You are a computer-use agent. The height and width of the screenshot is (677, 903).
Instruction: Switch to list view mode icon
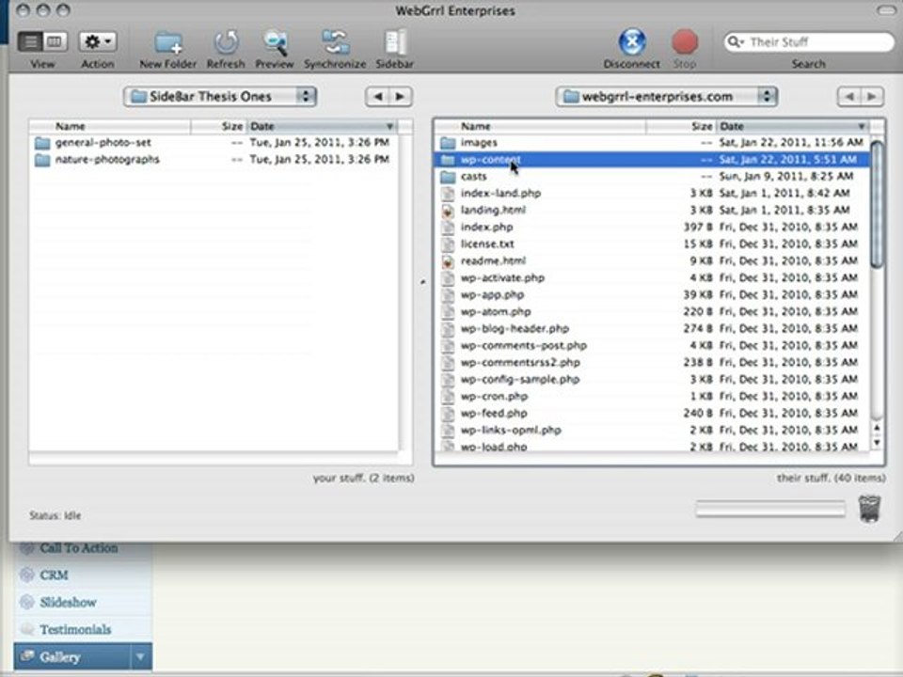30,41
